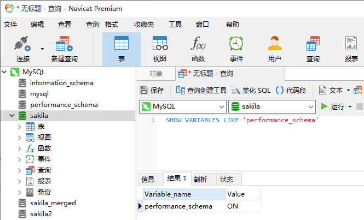Run the query with 运行 button
The height and width of the screenshot is (220, 364).
[x=332, y=107]
